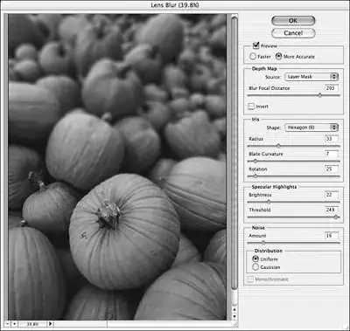The height and width of the screenshot is (331, 350).
Task: Click the Radius value field
Action: coord(332,139)
